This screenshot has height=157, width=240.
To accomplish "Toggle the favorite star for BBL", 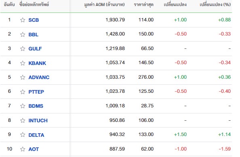I will coord(23,34).
